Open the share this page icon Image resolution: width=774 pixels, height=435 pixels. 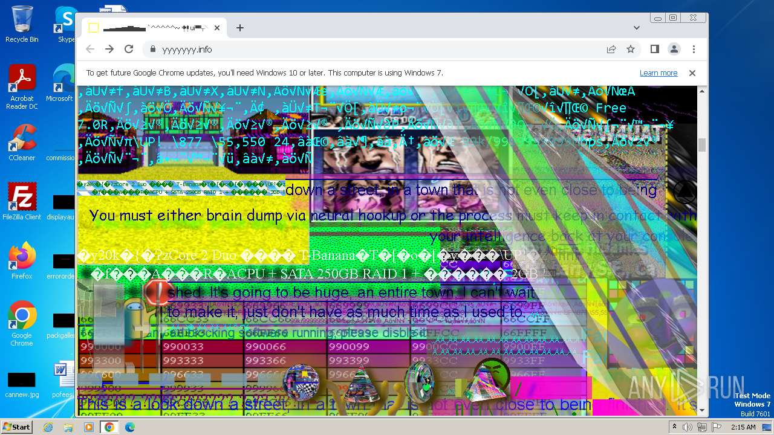point(611,49)
